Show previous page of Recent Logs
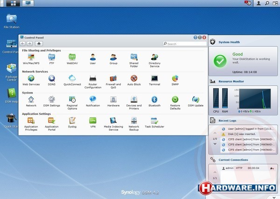 tap(215, 133)
